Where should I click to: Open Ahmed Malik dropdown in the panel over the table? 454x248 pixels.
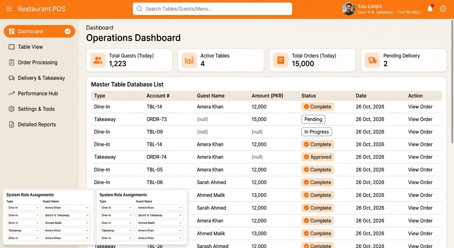(160, 223)
